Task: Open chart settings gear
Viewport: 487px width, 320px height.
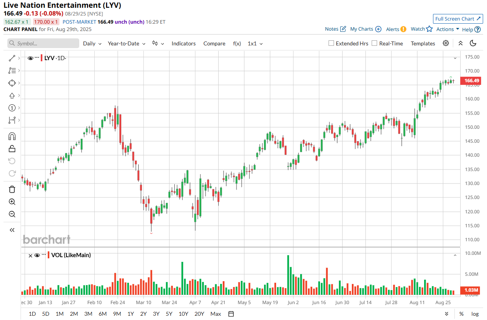Action: (446, 43)
